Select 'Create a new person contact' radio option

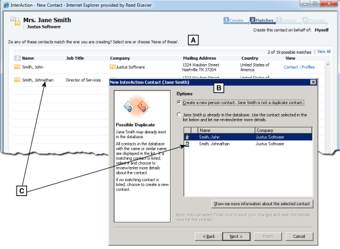(x=179, y=102)
